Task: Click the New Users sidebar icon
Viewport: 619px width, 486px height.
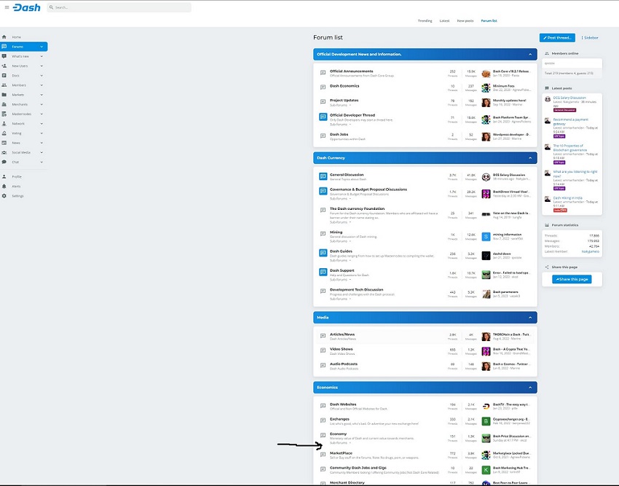Action: click(4, 66)
